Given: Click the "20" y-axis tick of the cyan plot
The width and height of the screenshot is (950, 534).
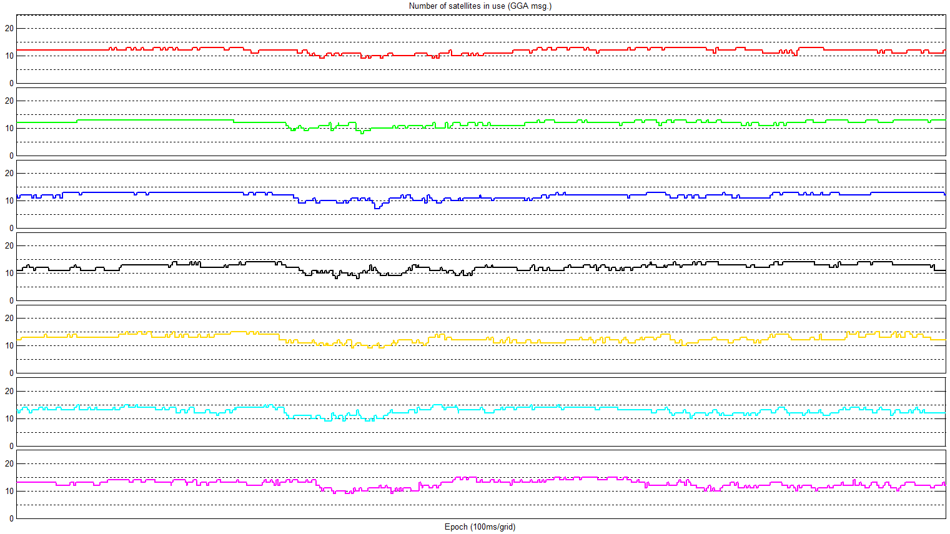Looking at the screenshot, I should pyautogui.click(x=9, y=391).
